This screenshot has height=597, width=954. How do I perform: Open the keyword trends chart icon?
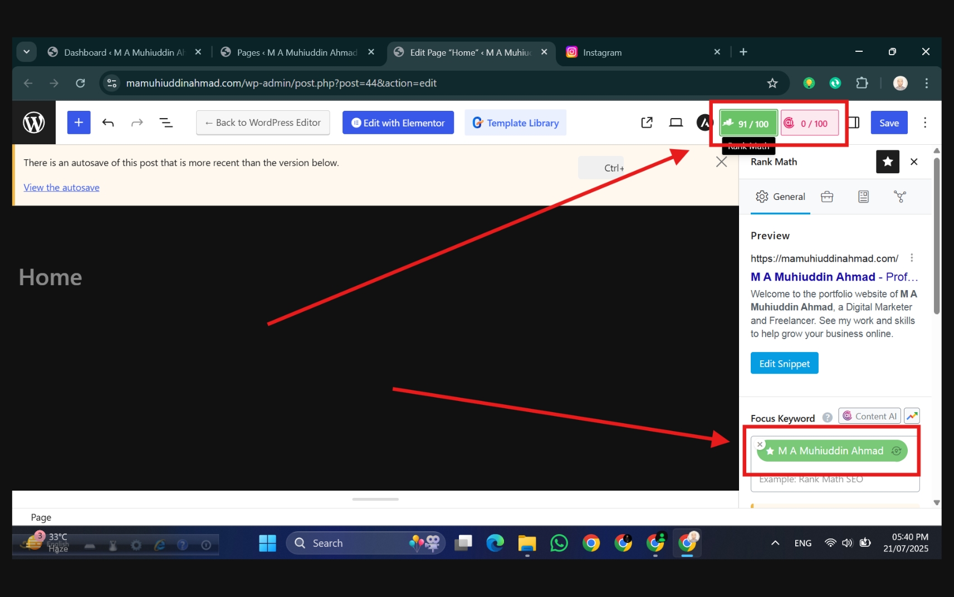point(912,416)
